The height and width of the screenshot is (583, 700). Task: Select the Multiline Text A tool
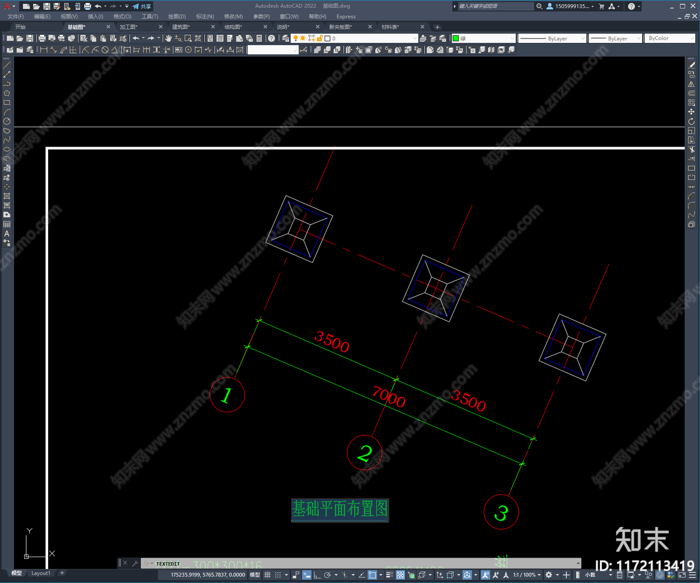(7, 234)
